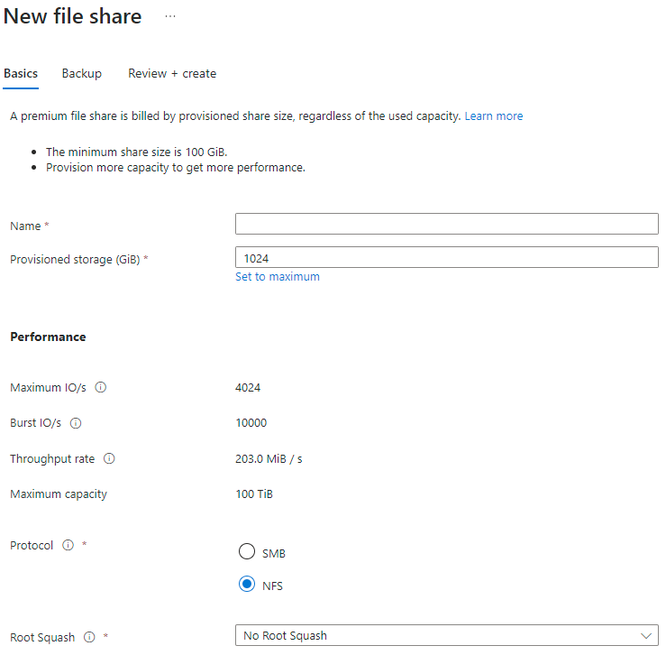The image size is (666, 655).
Task: Click the info icon next to Maximum IO/s
Action: (101, 387)
